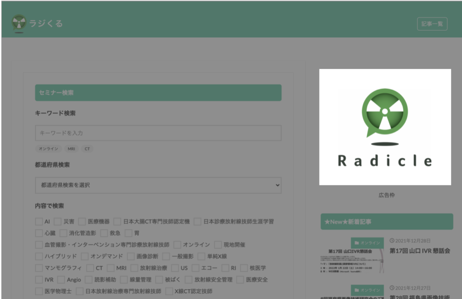Check the 画像診断 checkbox
The height and width of the screenshot is (299, 462).
tap(131, 256)
